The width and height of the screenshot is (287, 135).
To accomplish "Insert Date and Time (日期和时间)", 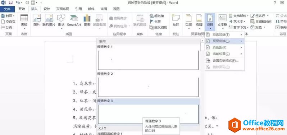I will coord(261,22).
